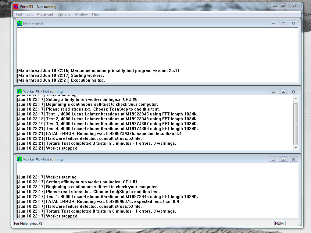Minimize the Main thread sub-window
This screenshot has height=233, width=311.
[273, 24]
